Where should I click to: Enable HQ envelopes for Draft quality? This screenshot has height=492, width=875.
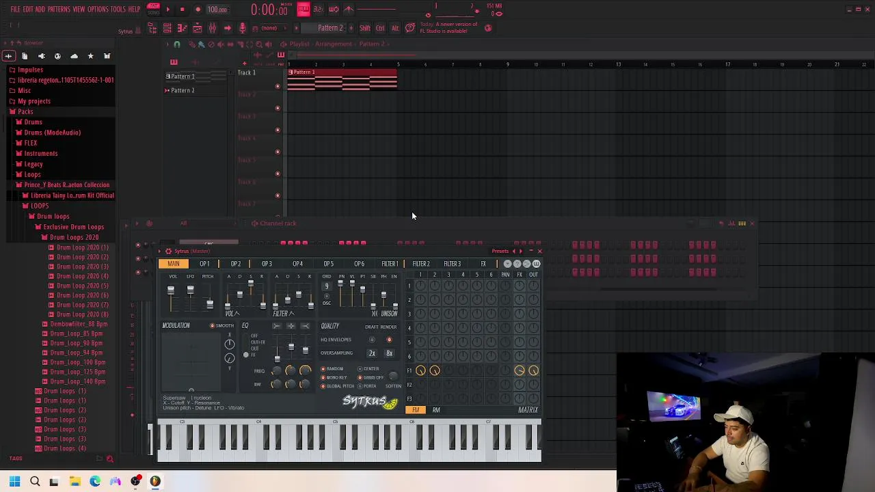coord(372,340)
